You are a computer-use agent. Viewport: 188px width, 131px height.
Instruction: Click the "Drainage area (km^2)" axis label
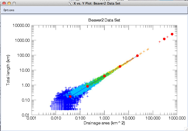click(x=104, y=123)
